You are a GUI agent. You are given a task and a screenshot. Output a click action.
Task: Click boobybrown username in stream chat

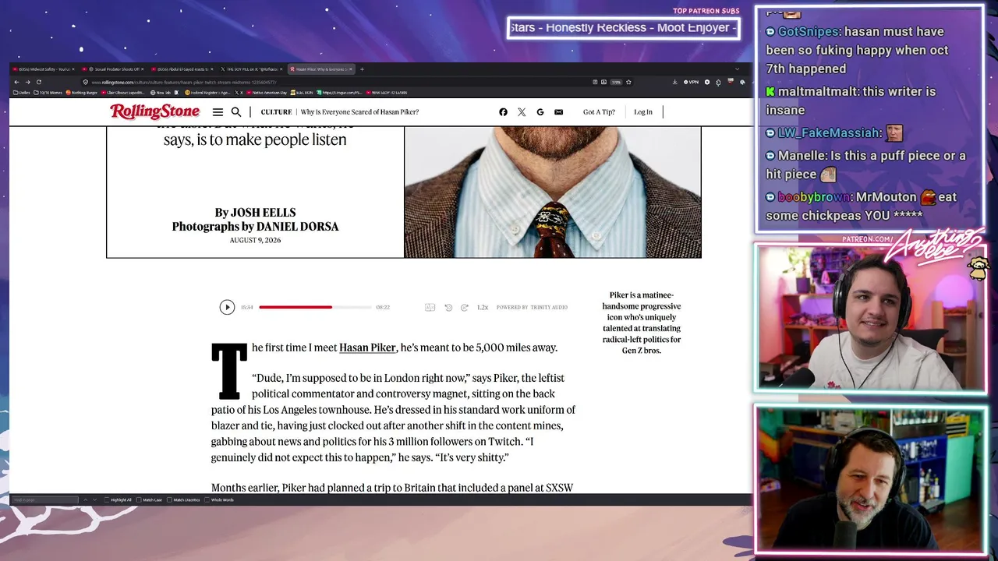point(813,197)
